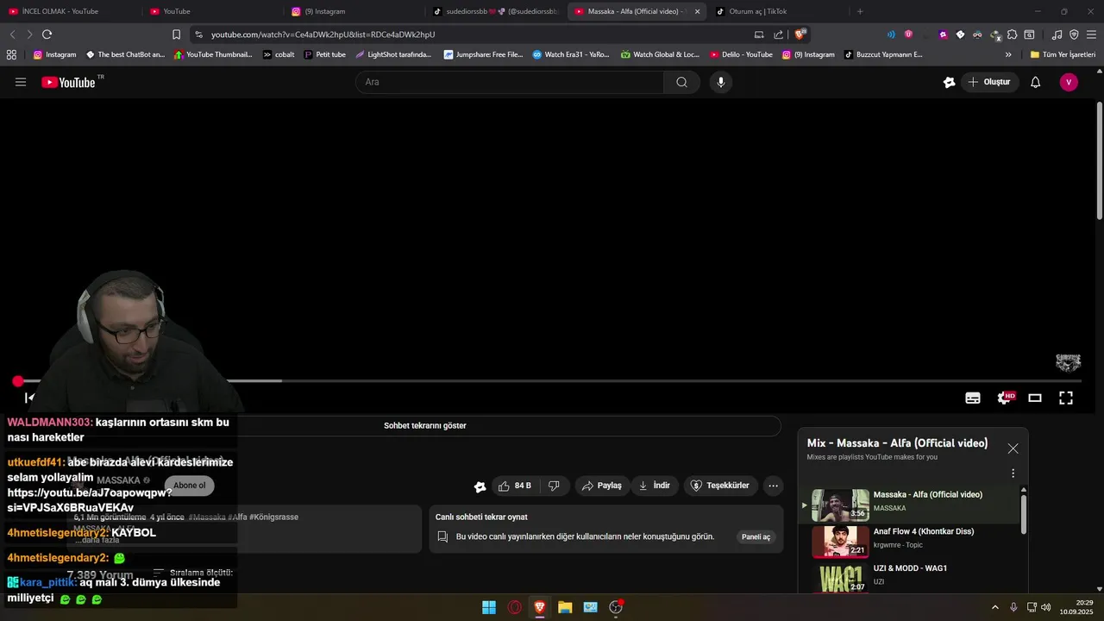Open OBS Studio from taskbar
The height and width of the screenshot is (621, 1104).
click(x=616, y=607)
